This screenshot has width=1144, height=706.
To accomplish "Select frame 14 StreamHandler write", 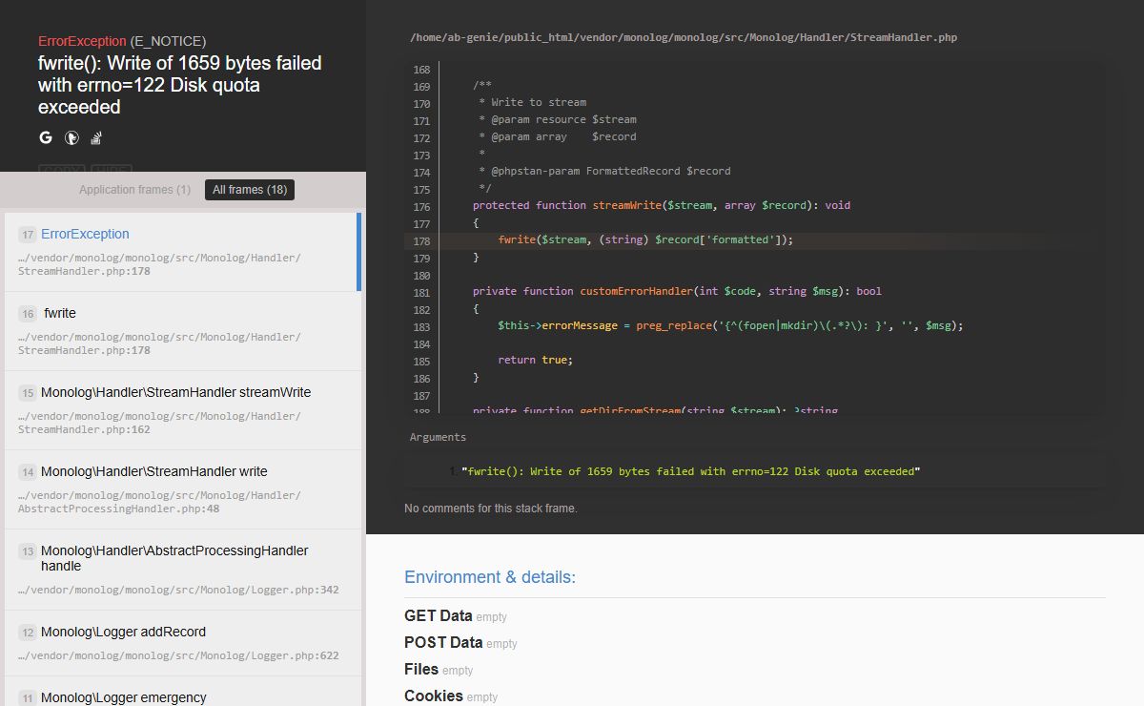I will click(x=183, y=489).
